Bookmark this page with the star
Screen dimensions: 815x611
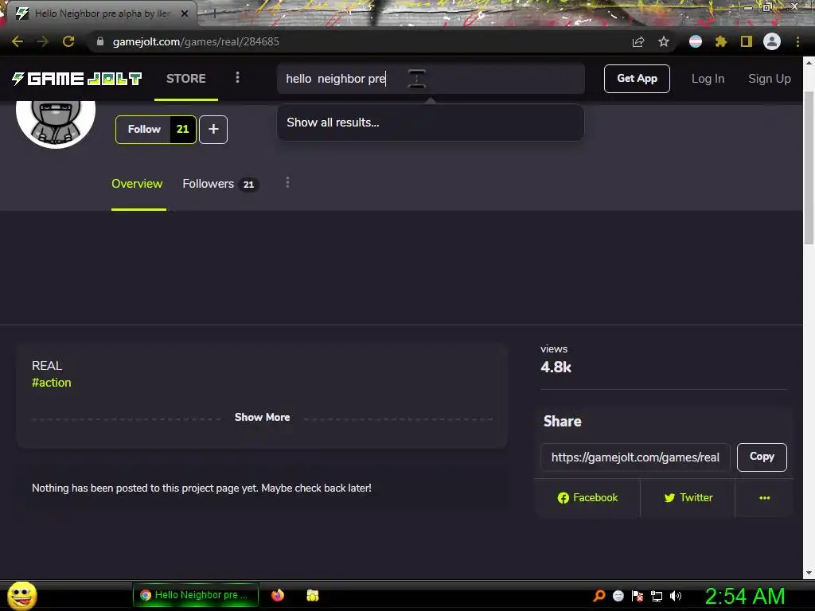(663, 41)
